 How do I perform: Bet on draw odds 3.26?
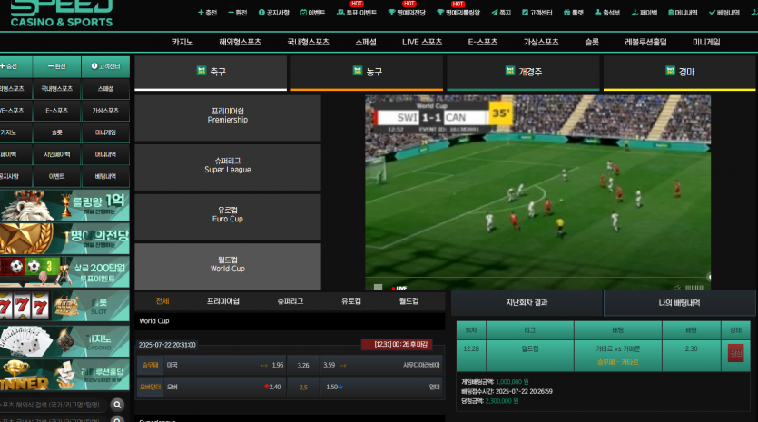303,365
